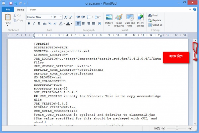The height and width of the screenshot is (133, 199).
Task: Switch to the View ribbon tab
Action: pos(33,10)
